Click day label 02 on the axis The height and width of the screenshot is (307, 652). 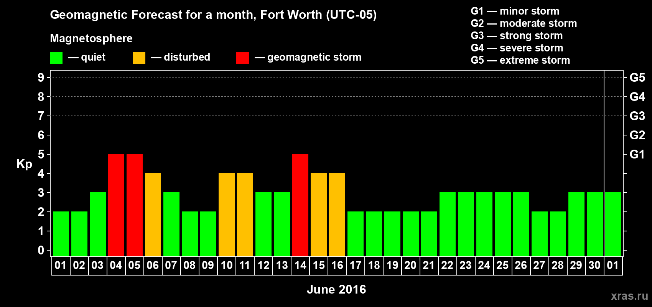[79, 265]
